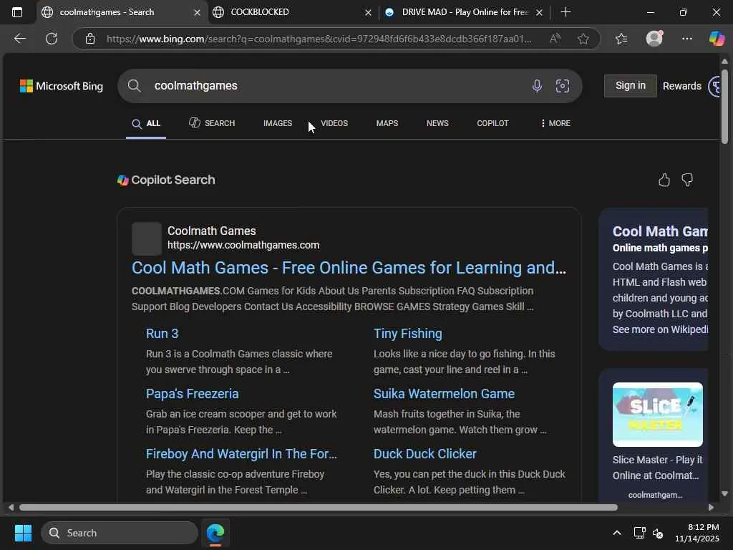733x550 pixels.
Task: Open the Copilot sidebar icon
Action: (717, 39)
